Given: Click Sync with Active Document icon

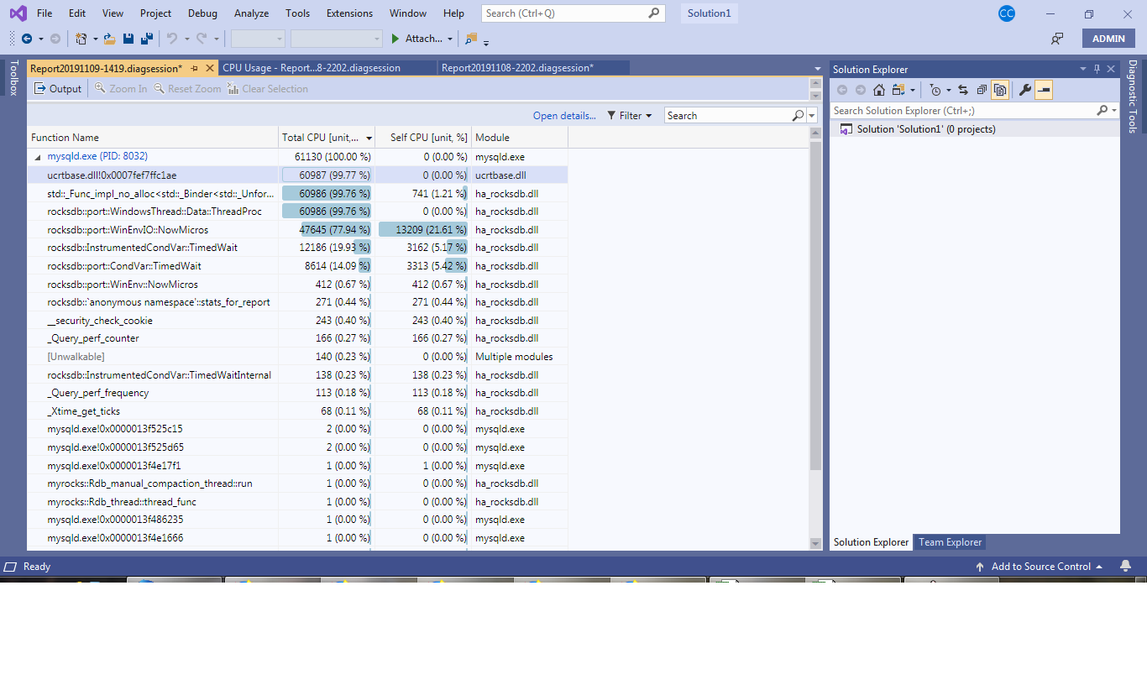Looking at the screenshot, I should [x=962, y=90].
